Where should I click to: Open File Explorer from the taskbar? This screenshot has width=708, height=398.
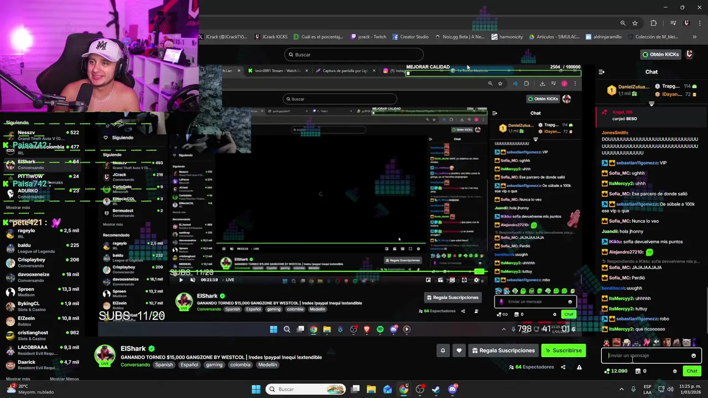tap(371, 389)
